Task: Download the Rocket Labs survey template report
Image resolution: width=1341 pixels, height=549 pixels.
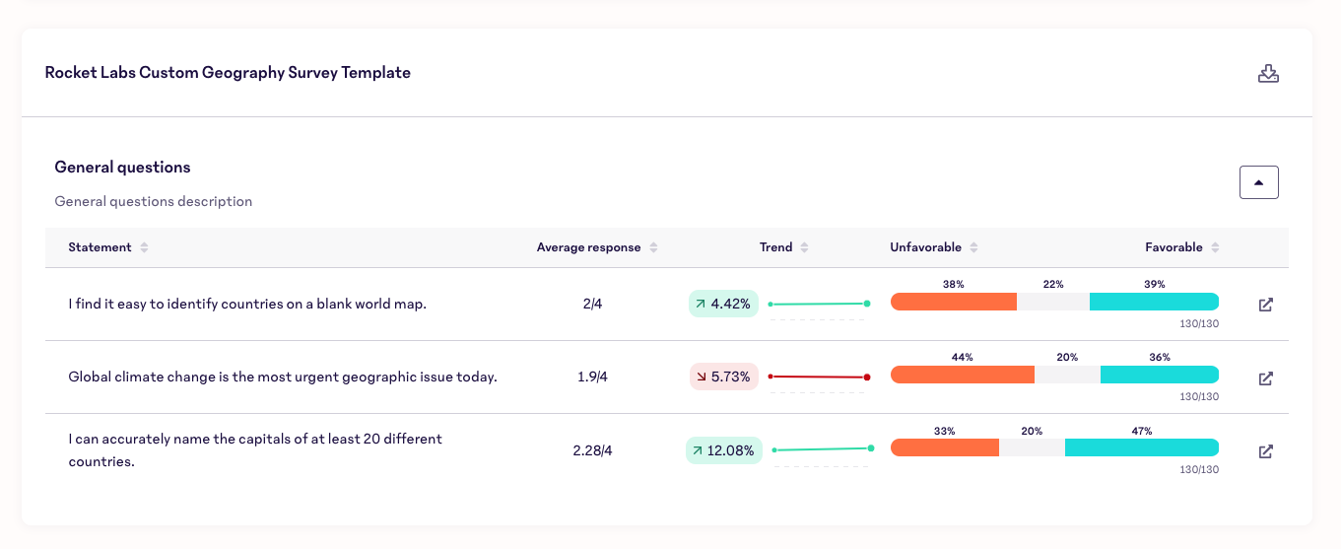Action: click(1268, 74)
